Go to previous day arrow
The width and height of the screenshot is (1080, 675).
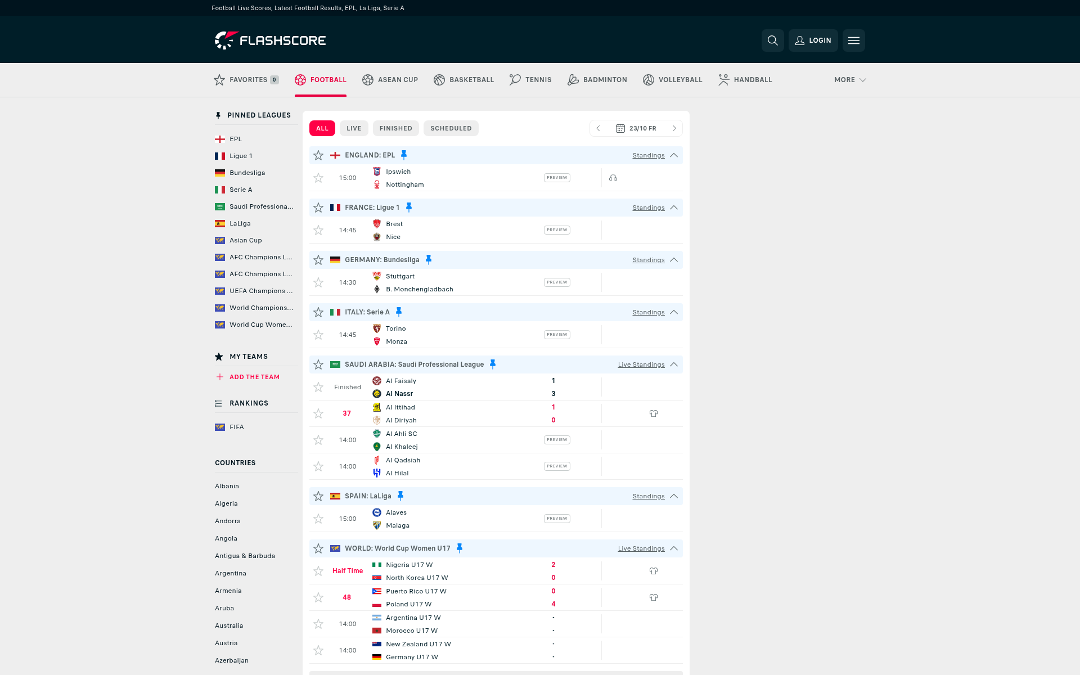tap(598, 128)
